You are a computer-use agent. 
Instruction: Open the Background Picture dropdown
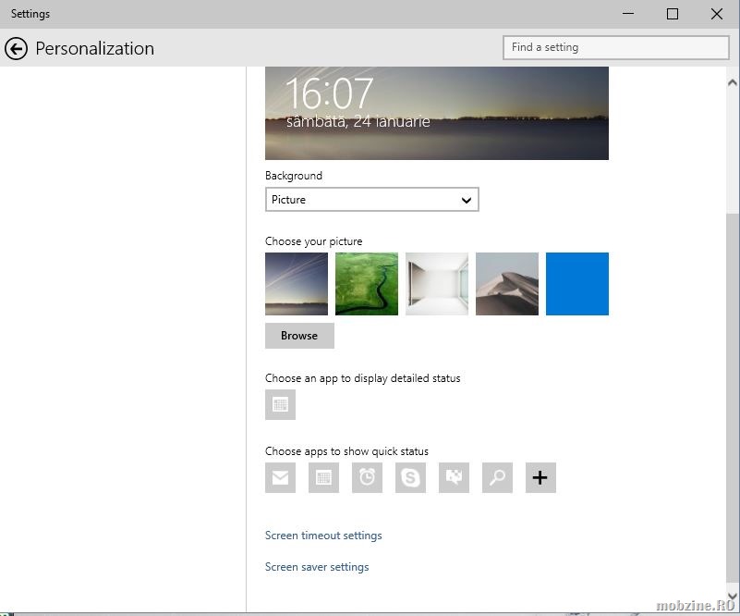(372, 200)
